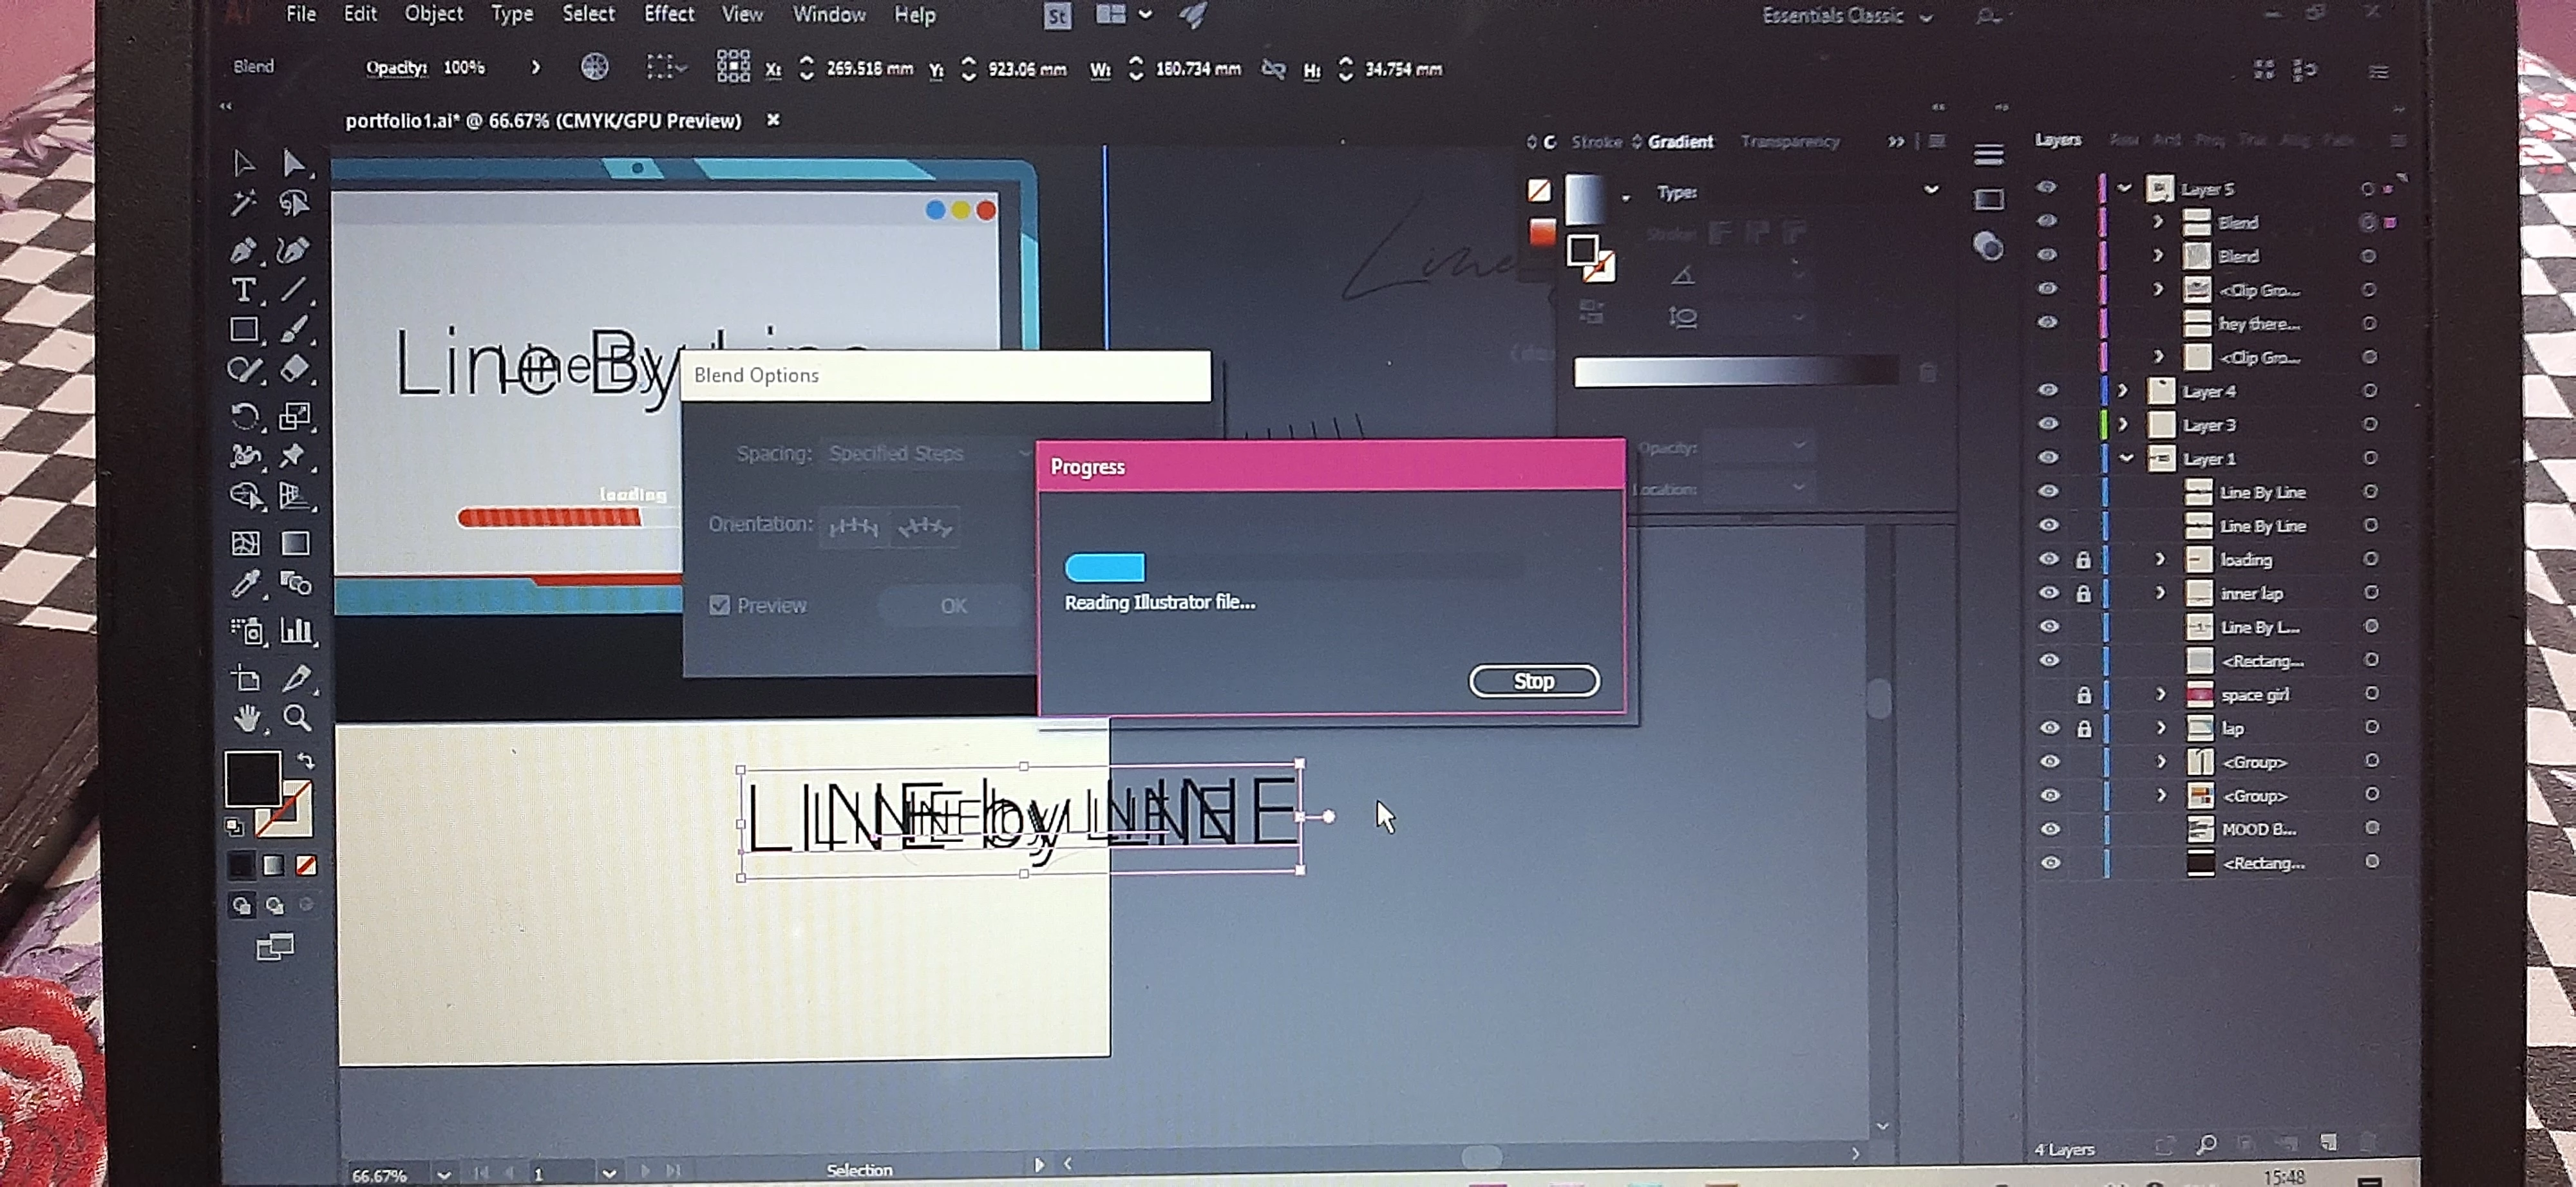
Task: Select the Rotate tool
Action: click(244, 415)
